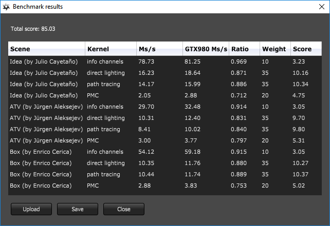Select the ATV direct lighting row
This screenshot has width=330, height=226.
pyautogui.click(x=164, y=118)
